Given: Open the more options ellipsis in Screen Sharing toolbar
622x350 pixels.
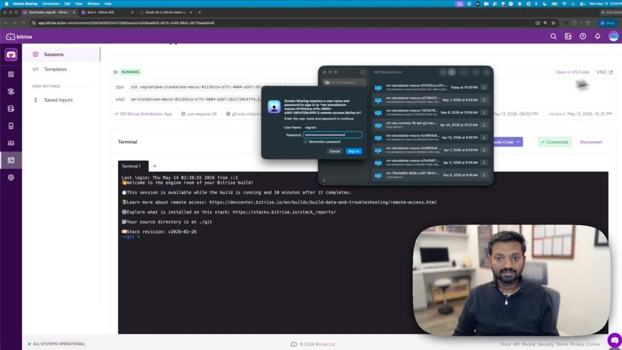Looking at the screenshot, I should coord(464,72).
